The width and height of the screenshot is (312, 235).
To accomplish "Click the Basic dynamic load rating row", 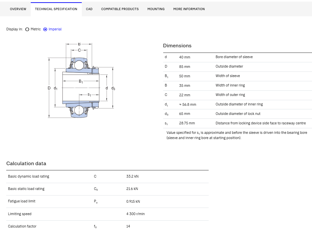I will click(x=108, y=177).
